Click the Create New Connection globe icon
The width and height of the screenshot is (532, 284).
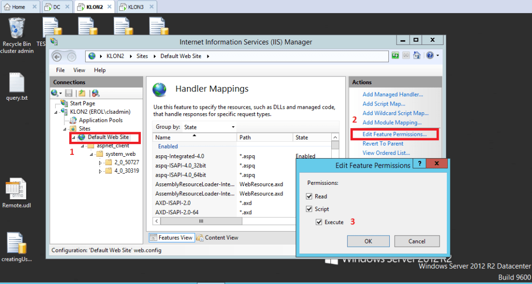coord(55,93)
